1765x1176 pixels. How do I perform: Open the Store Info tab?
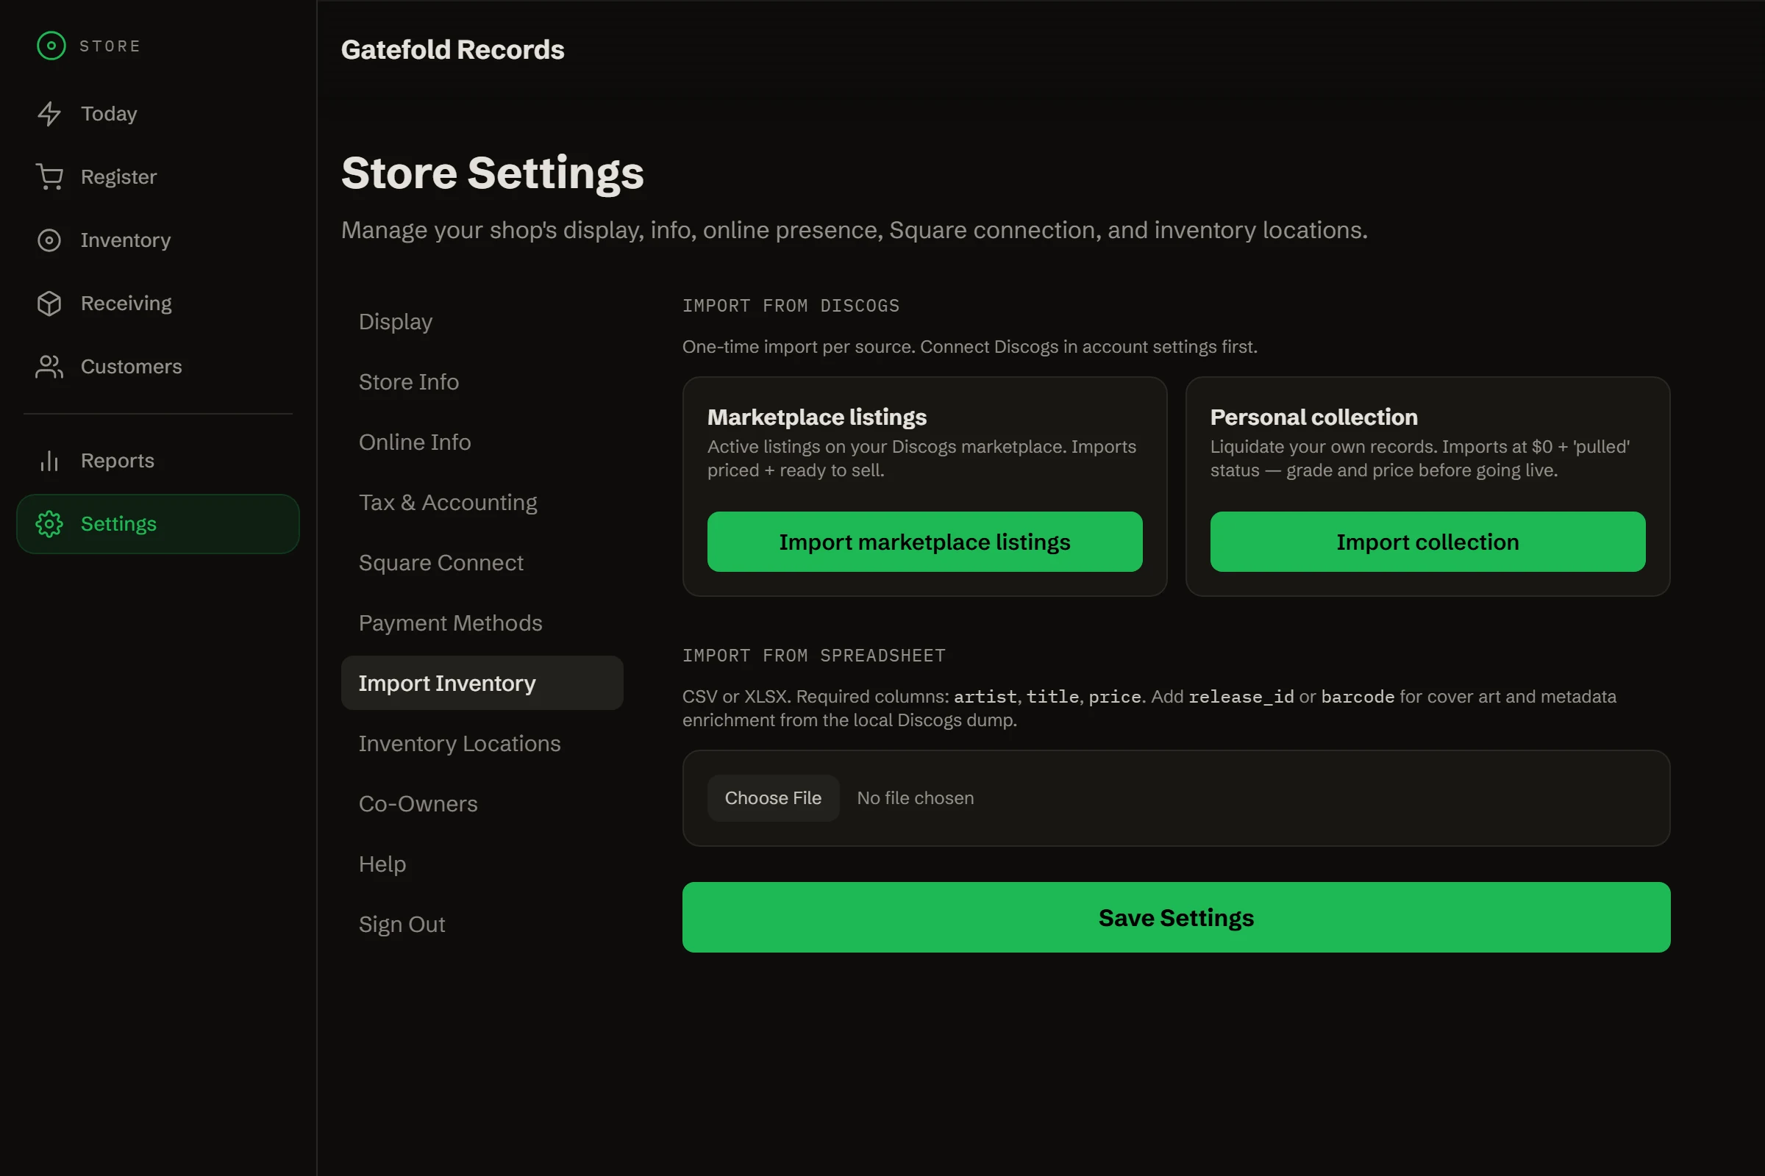coord(482,381)
